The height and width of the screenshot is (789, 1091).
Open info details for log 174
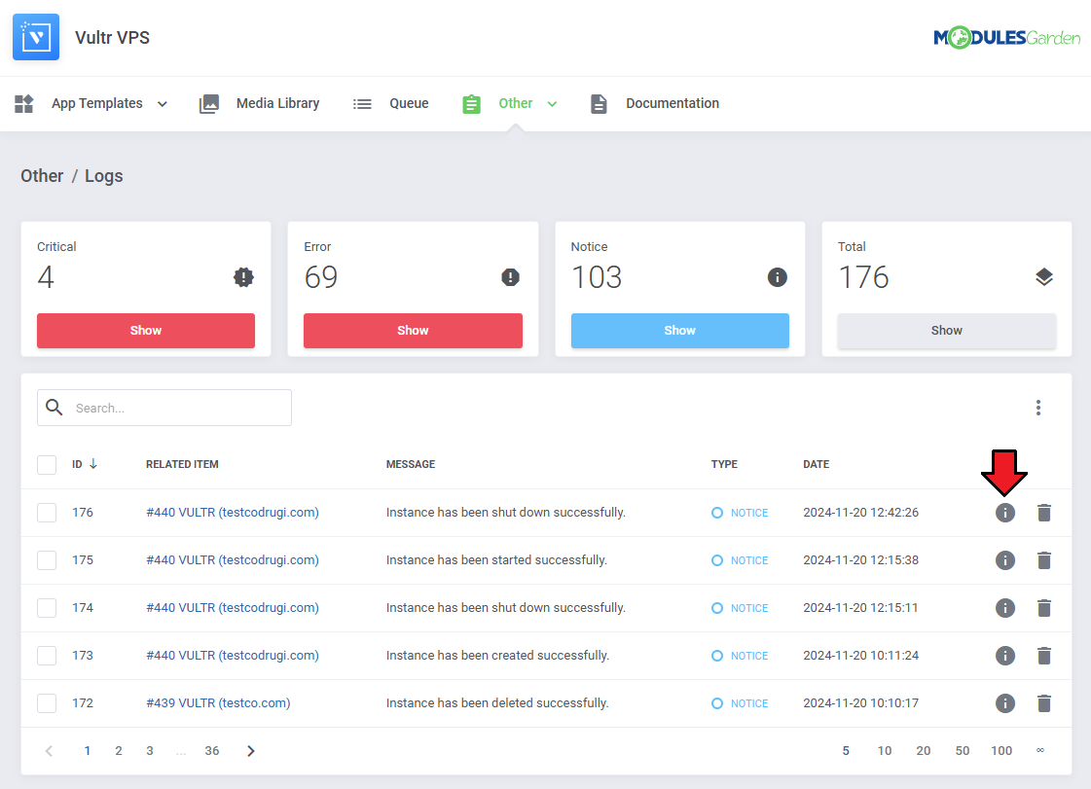[1004, 608]
